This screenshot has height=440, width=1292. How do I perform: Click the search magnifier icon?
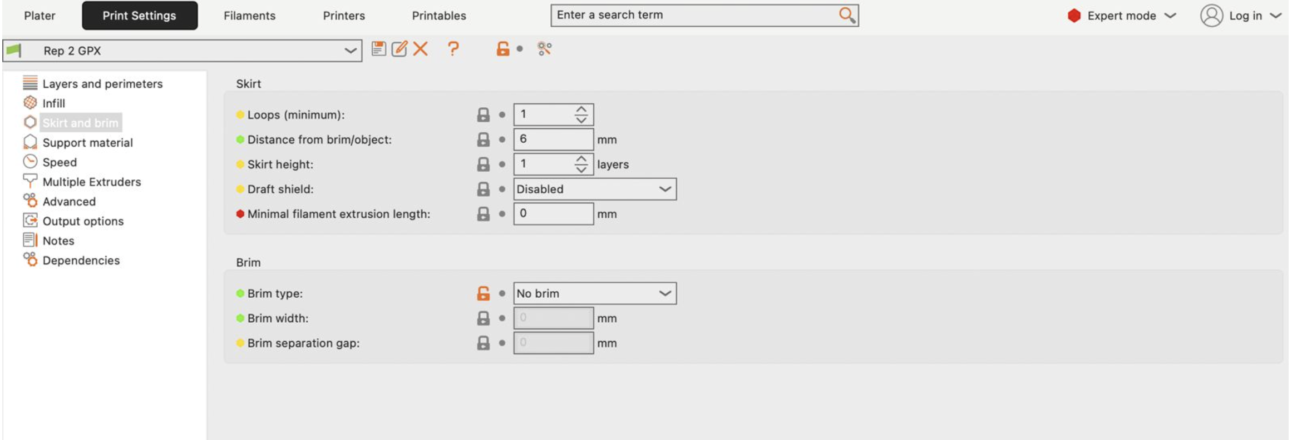click(x=847, y=15)
